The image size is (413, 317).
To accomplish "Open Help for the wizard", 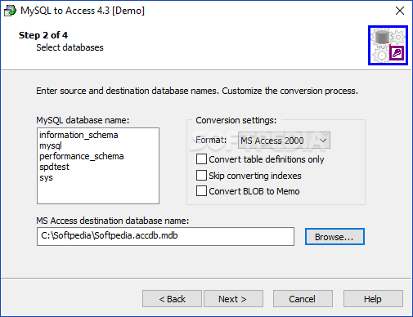I will coord(373,299).
